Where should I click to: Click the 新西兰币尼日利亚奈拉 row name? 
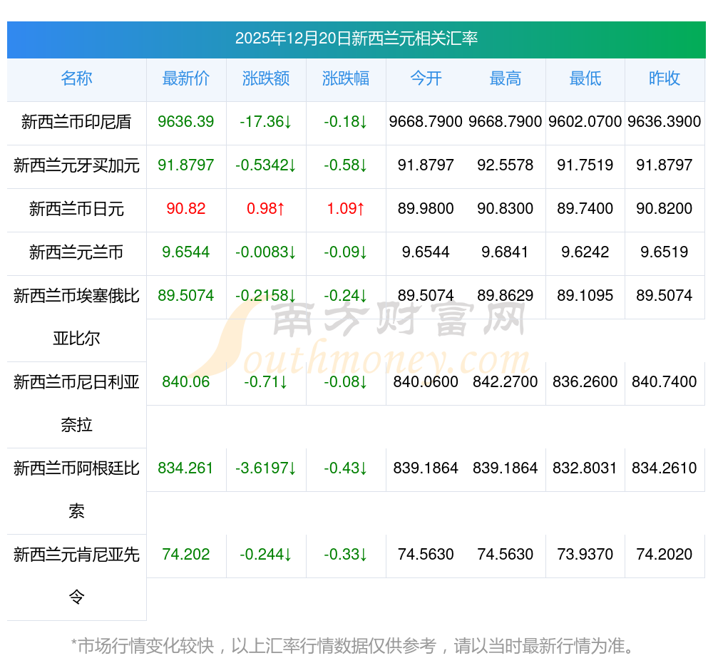point(76,403)
